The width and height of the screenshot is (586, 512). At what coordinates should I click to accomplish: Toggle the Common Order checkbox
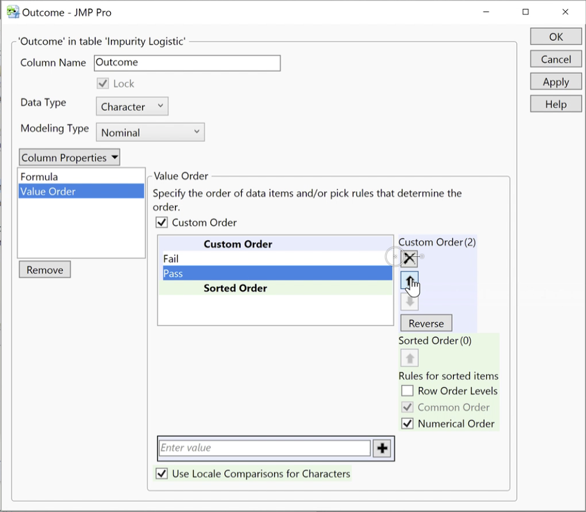coord(407,407)
